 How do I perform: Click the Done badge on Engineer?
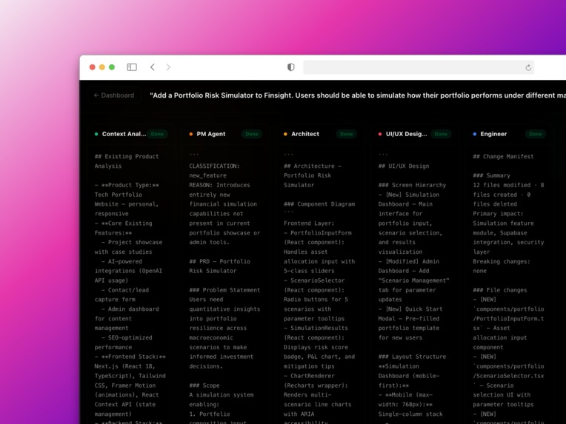coord(536,134)
